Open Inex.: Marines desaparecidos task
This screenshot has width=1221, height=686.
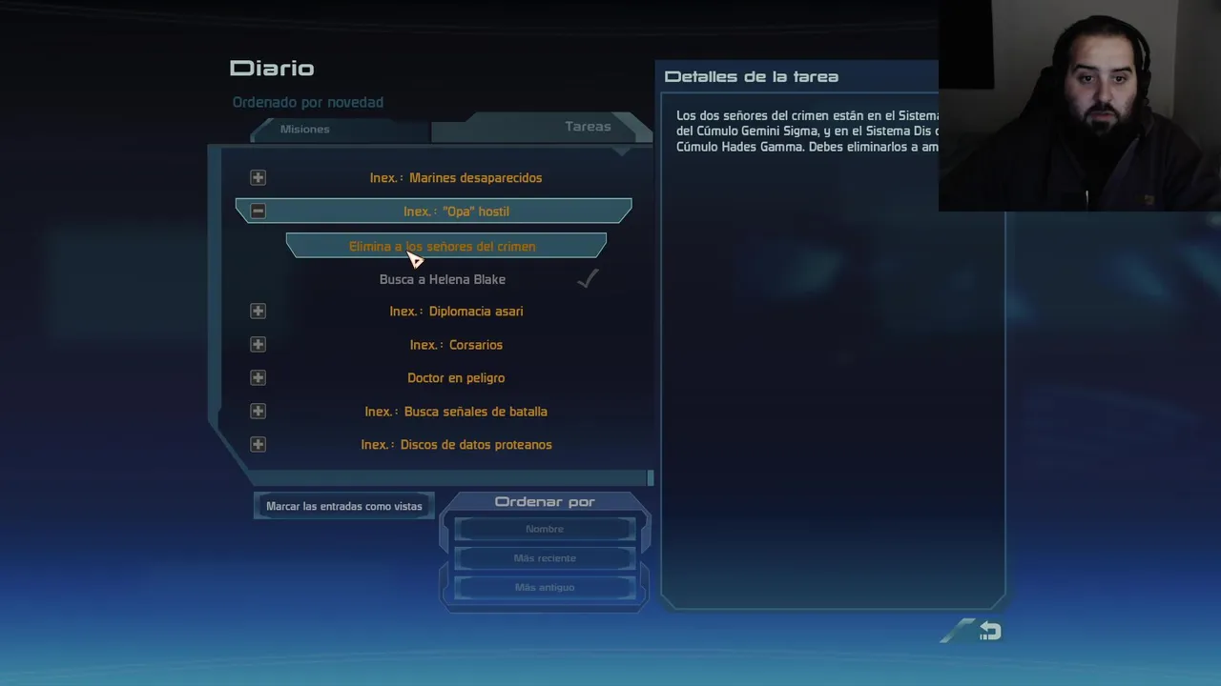click(x=456, y=178)
